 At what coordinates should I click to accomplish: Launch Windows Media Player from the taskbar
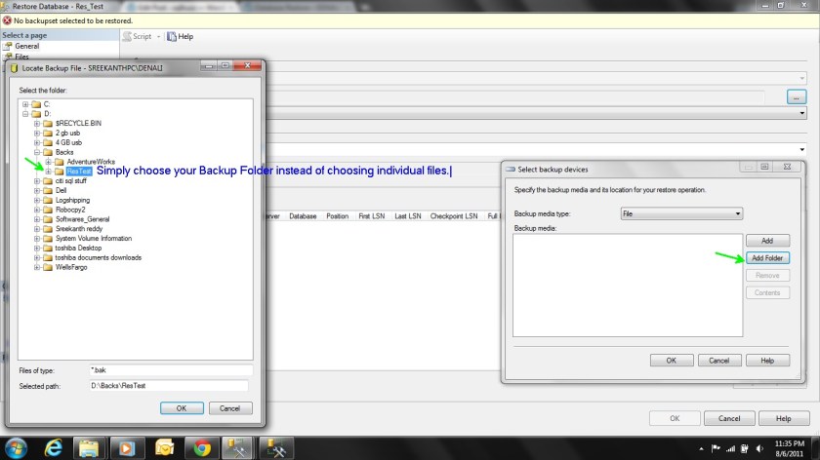coord(126,447)
